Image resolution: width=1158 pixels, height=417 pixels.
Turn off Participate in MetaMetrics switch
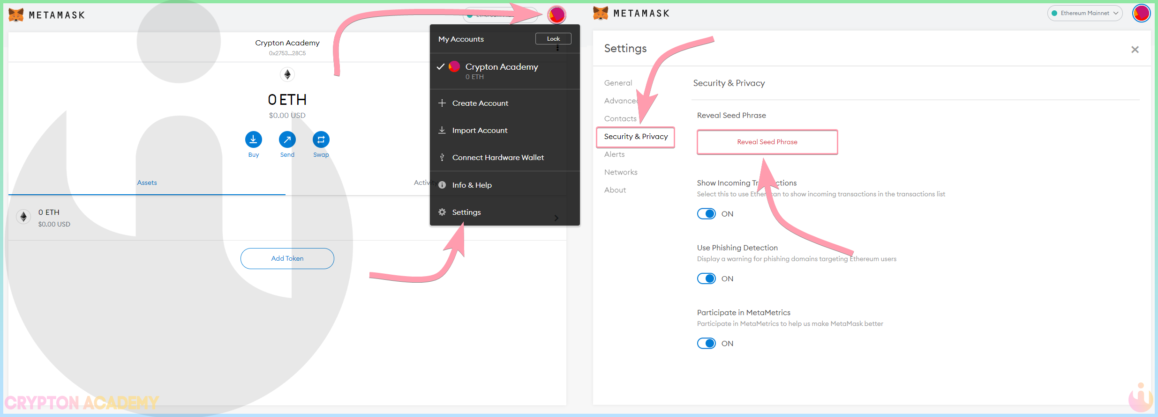[x=707, y=344]
